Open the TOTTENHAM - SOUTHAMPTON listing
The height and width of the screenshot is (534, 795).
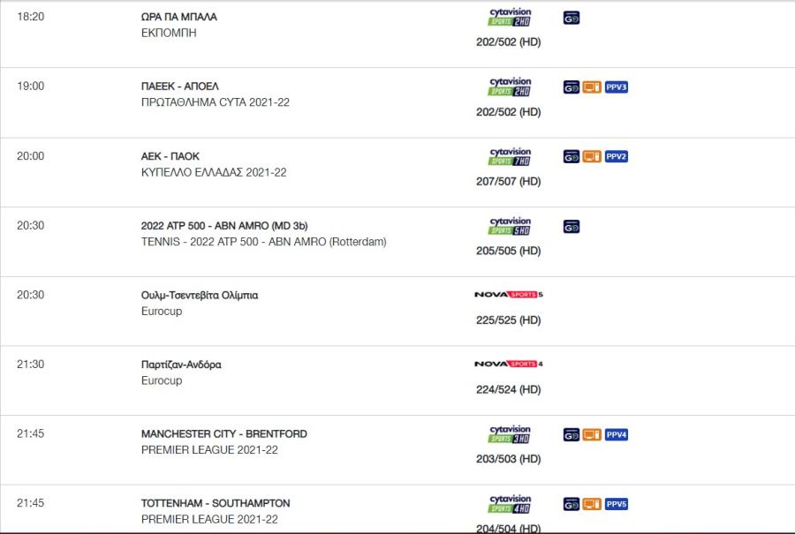pyautogui.click(x=216, y=503)
